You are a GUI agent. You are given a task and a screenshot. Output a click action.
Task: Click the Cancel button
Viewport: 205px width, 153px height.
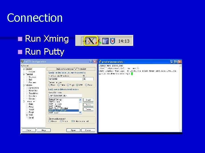point(88,130)
